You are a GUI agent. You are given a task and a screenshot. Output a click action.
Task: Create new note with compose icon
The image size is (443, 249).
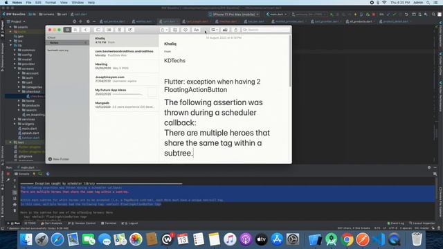tap(130, 30)
